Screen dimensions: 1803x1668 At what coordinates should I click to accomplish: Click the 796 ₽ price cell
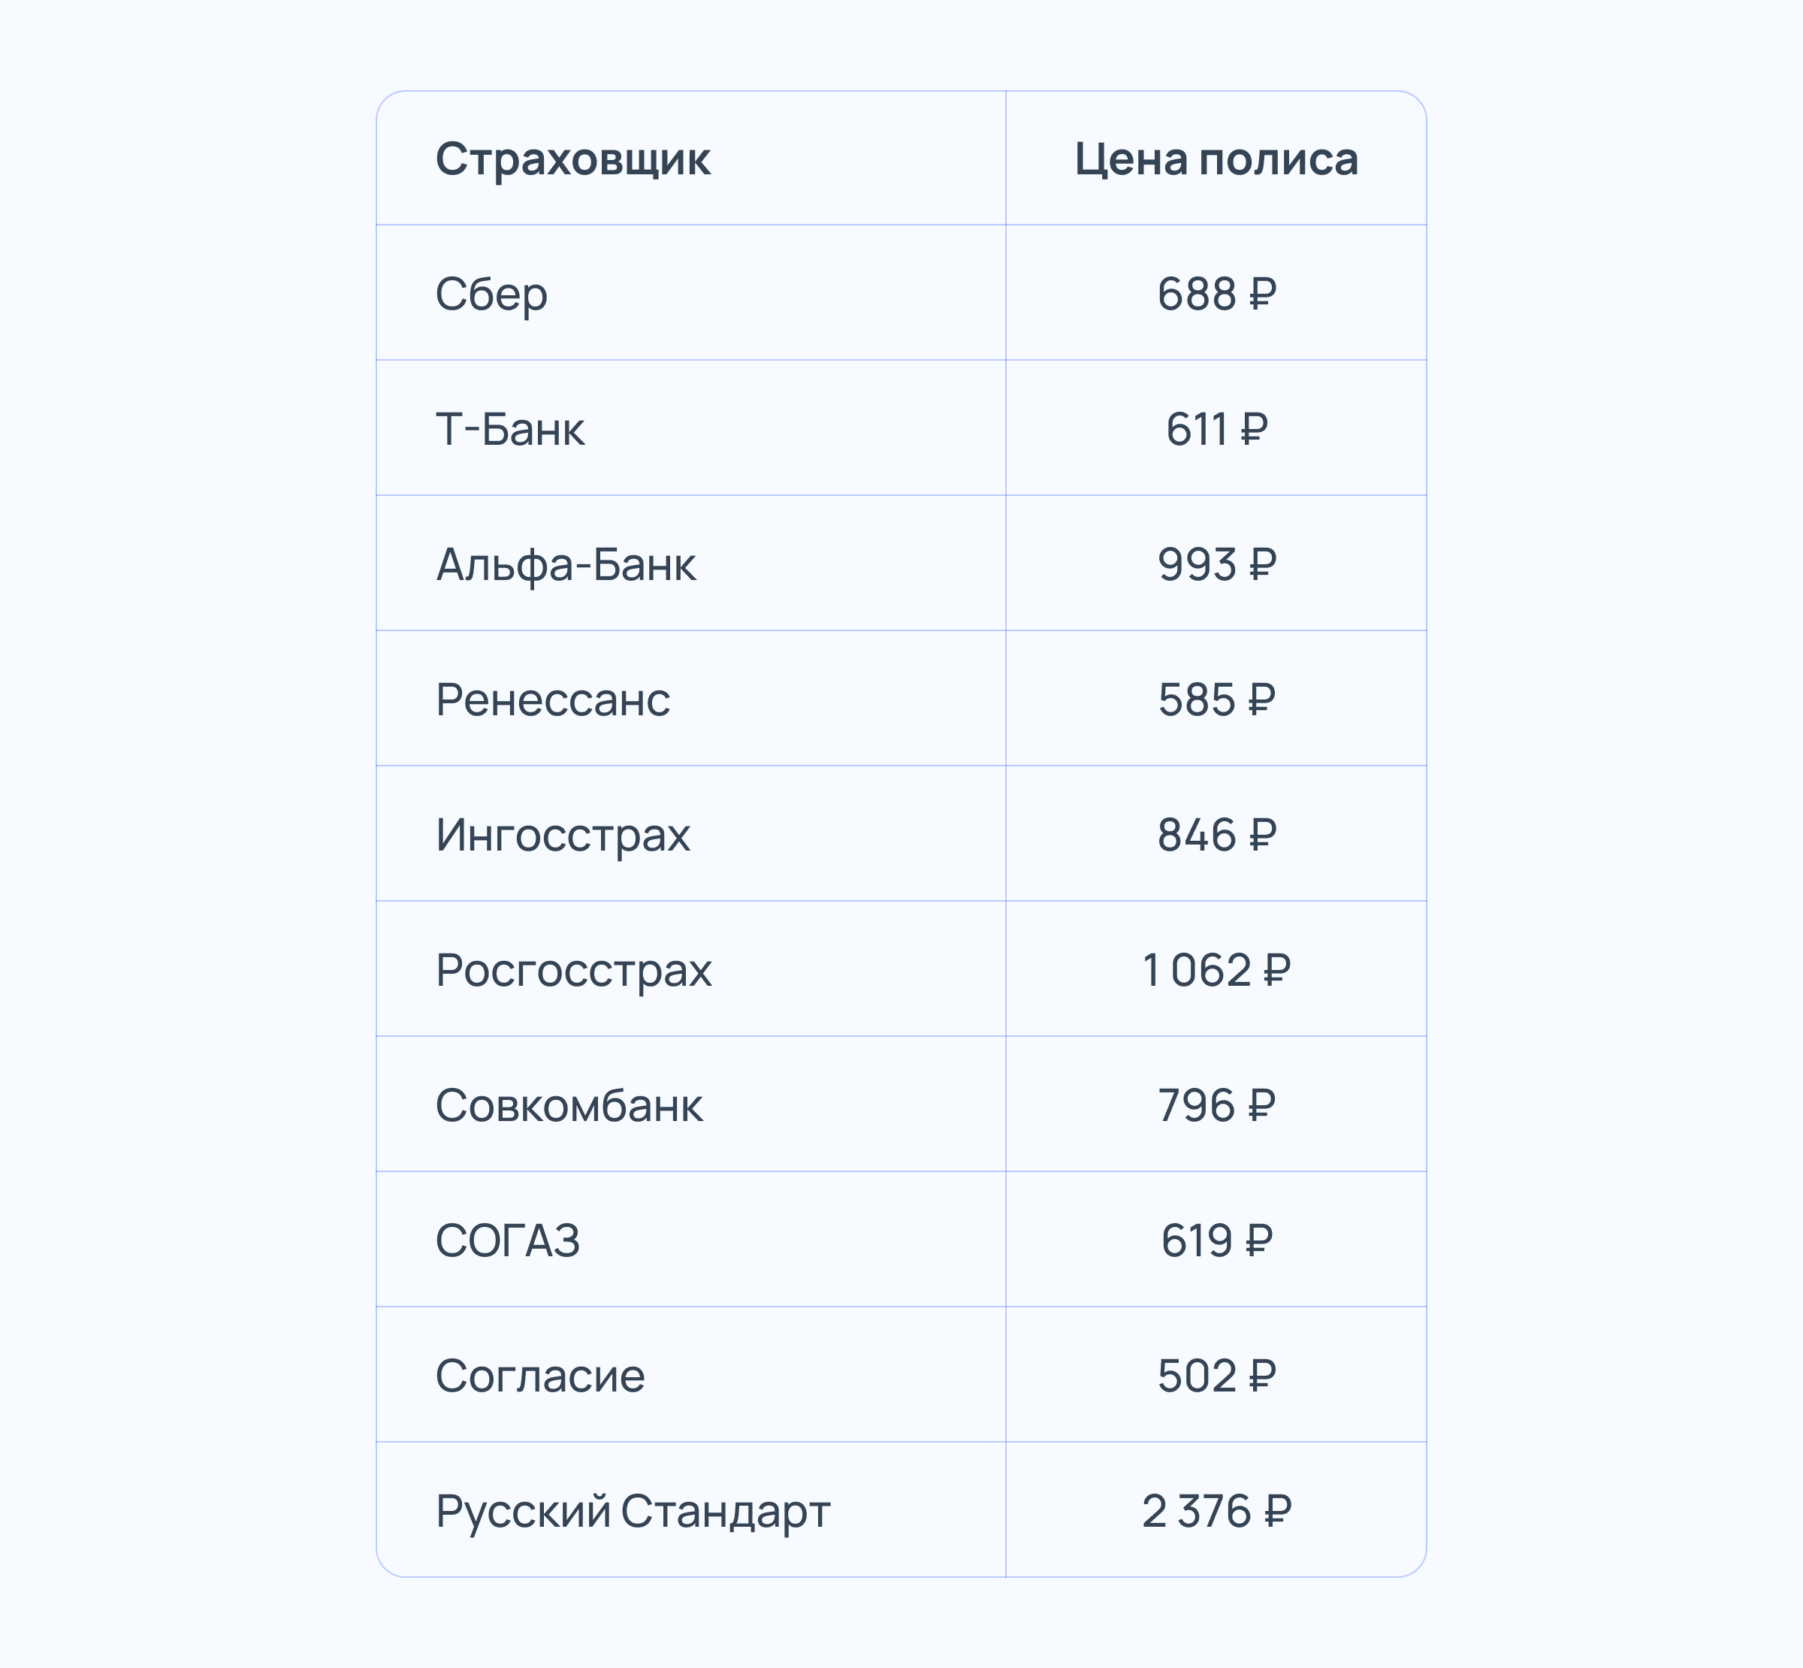point(1216,1106)
